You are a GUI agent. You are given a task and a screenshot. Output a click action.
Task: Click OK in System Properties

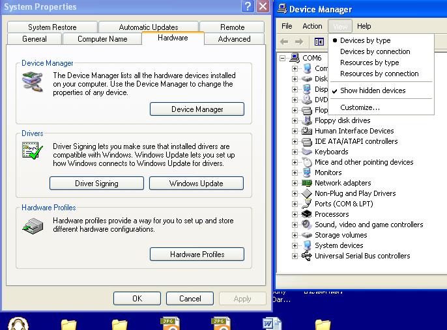pyautogui.click(x=137, y=298)
